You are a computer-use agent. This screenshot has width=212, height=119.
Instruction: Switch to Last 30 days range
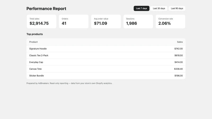tap(159, 8)
